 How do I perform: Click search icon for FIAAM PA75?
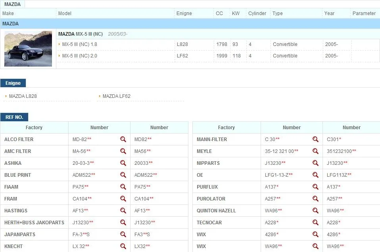coord(123,187)
